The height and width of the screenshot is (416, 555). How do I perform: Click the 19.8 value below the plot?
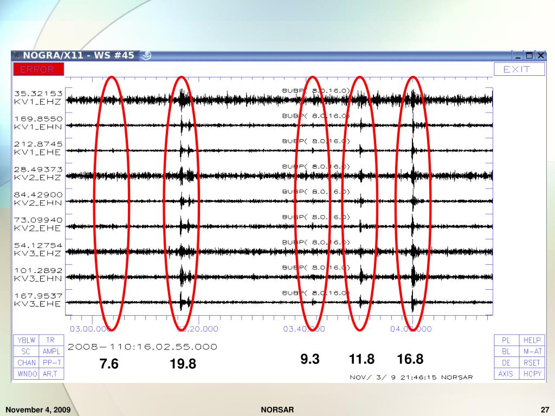(183, 363)
